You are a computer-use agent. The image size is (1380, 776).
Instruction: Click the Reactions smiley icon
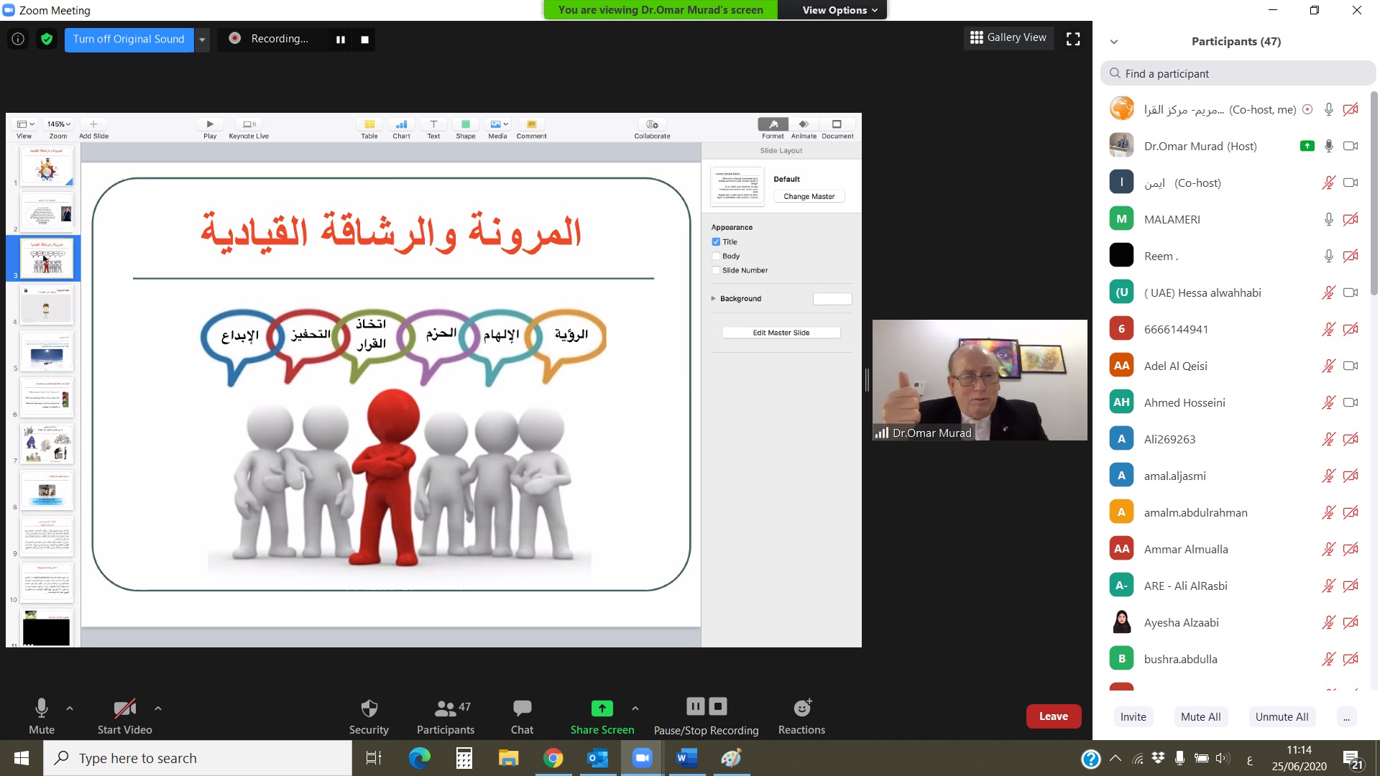pyautogui.click(x=801, y=708)
